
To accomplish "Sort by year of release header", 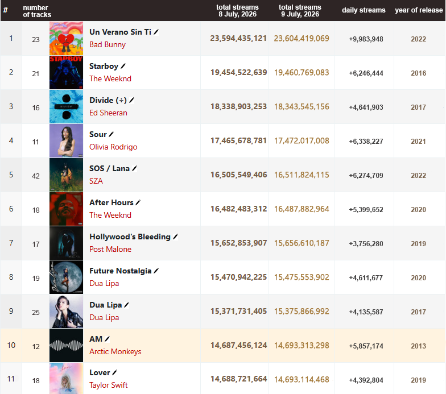I will click(x=419, y=10).
